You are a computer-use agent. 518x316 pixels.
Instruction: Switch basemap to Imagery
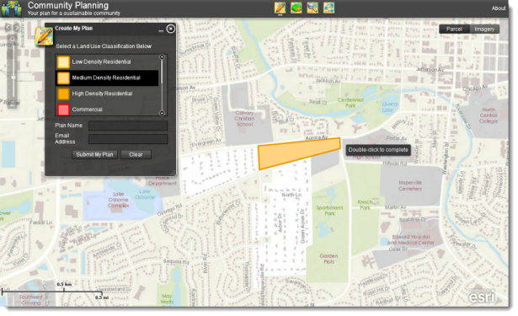click(484, 29)
